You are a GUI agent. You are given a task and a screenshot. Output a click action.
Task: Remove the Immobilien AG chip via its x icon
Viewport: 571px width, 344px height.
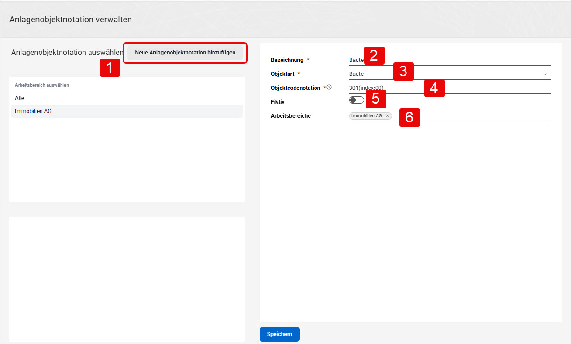pos(387,116)
